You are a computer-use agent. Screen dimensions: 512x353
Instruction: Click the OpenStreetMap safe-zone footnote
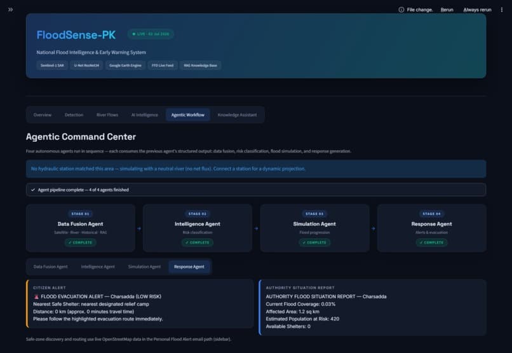click(128, 339)
